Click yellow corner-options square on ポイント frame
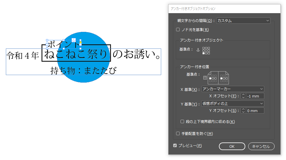This screenshot has height=160, width=286. [x=80, y=42]
